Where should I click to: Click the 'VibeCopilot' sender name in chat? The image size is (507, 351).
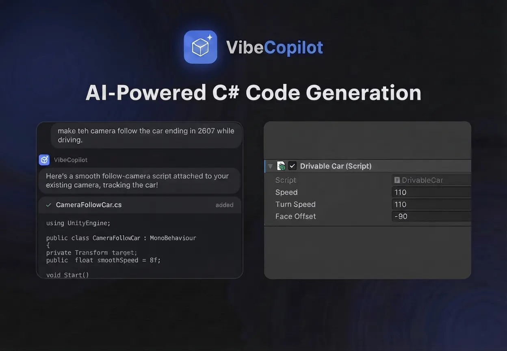[71, 160]
